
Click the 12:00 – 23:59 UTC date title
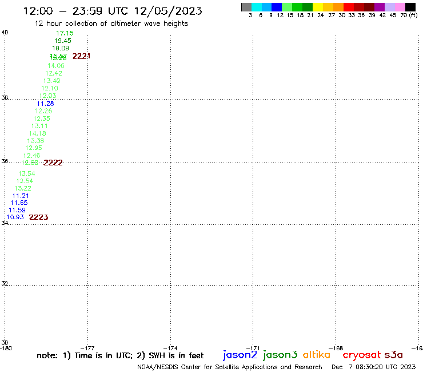tap(113, 11)
